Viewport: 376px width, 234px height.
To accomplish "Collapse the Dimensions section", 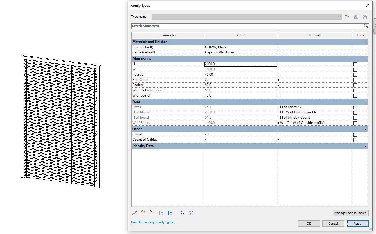I will point(365,58).
